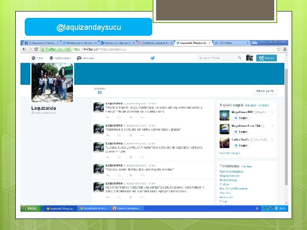Switch to 'Campaña comunicacional' PowerPoint taskbar item
The height and width of the screenshot is (230, 307).
(127, 208)
